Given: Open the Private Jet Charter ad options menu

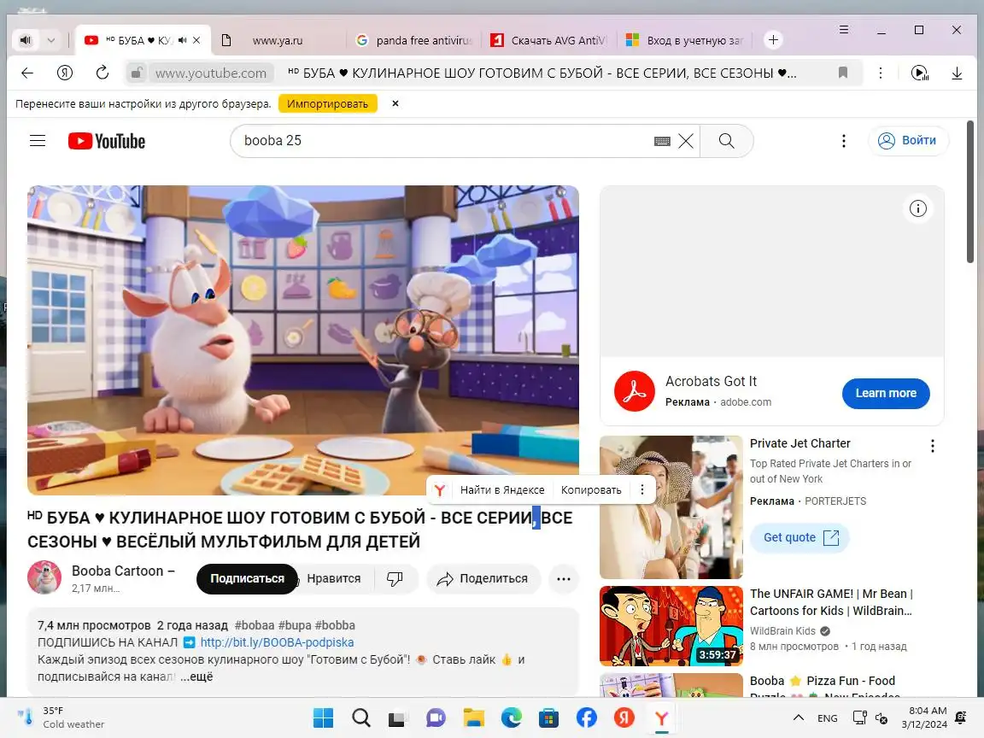Looking at the screenshot, I should (933, 446).
